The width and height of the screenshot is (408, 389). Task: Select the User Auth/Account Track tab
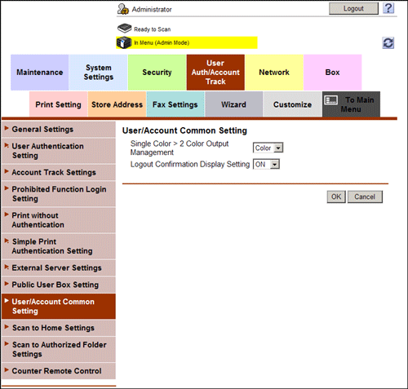(215, 73)
